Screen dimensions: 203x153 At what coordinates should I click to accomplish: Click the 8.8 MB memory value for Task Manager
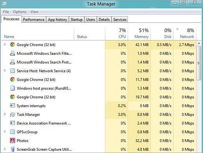143,114
